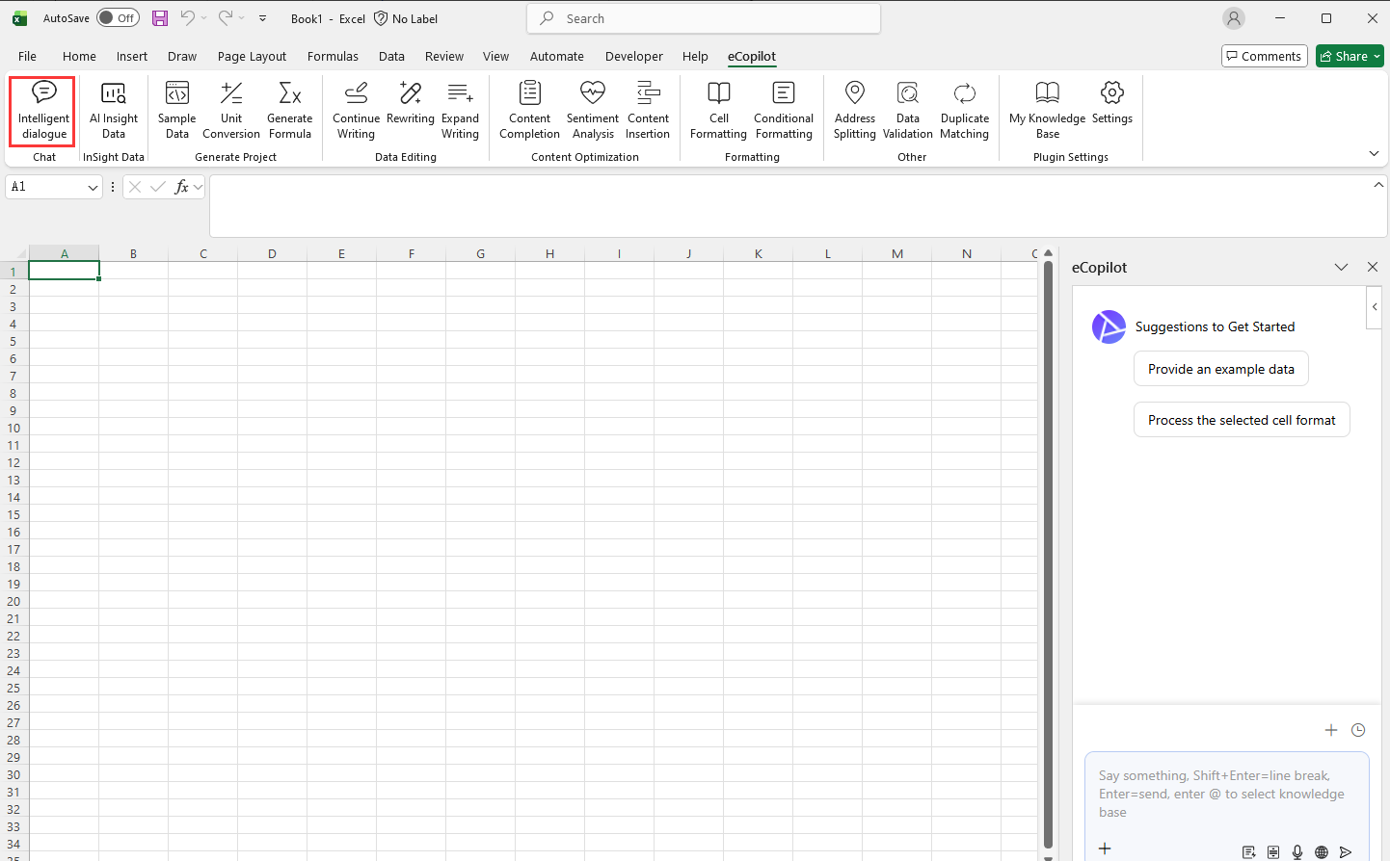Open My Knowledge Base

point(1047,110)
